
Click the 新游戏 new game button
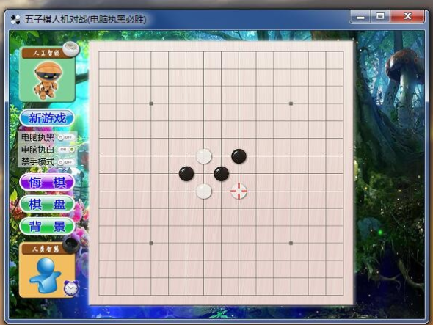pos(47,118)
